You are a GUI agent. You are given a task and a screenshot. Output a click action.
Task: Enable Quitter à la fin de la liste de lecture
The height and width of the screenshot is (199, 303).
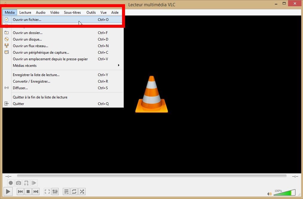pos(63,97)
